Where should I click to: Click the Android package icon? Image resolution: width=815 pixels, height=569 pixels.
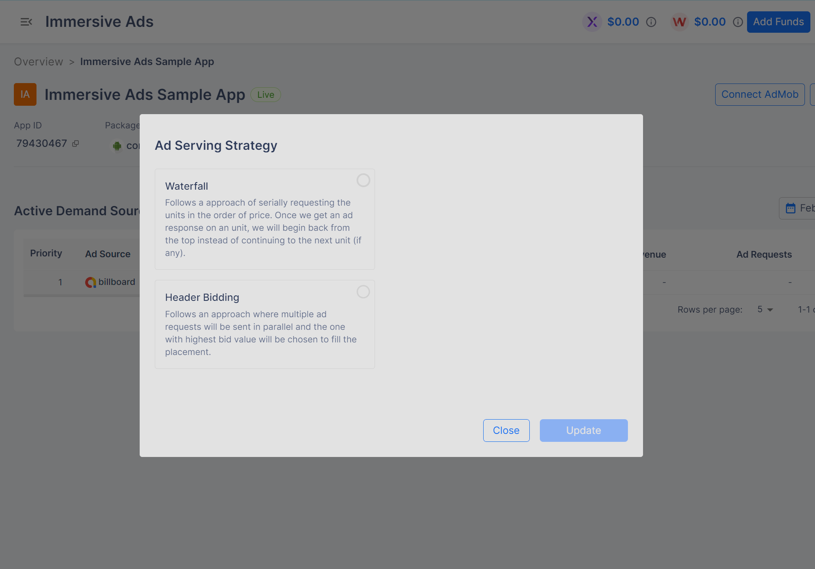[117, 146]
